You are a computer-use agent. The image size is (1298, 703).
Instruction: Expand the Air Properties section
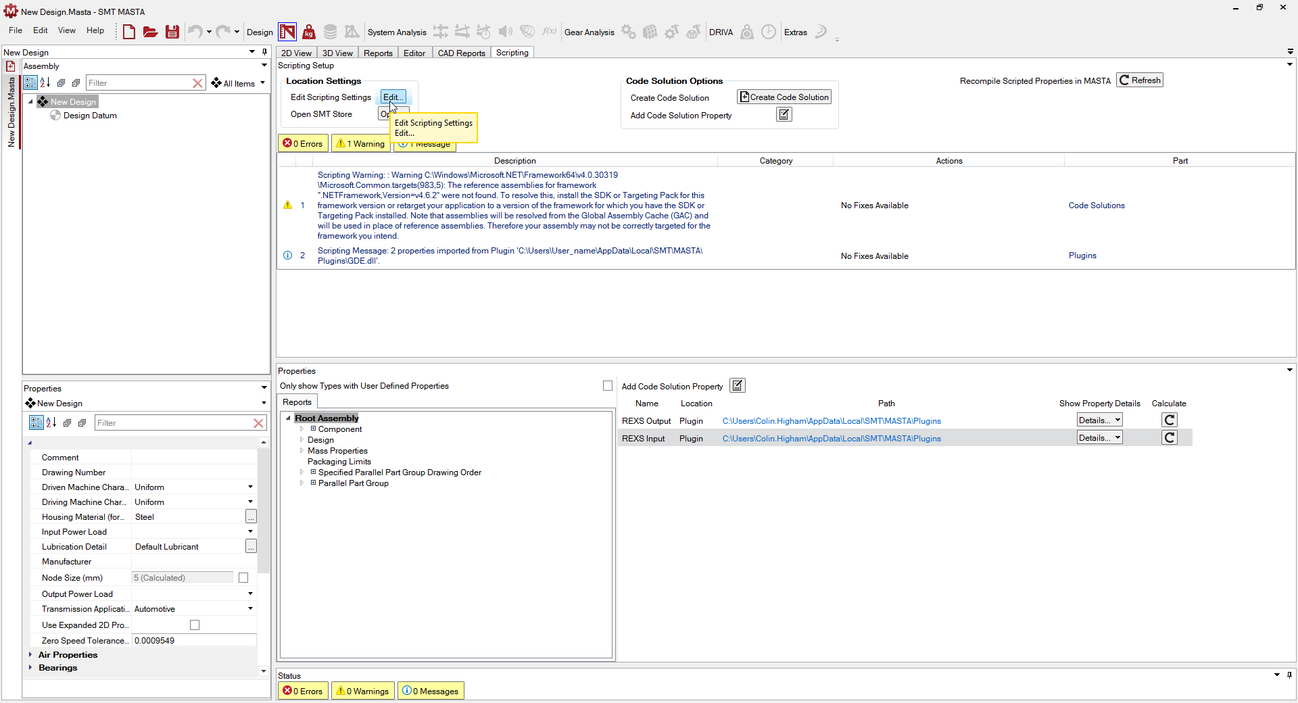pyautogui.click(x=30, y=655)
